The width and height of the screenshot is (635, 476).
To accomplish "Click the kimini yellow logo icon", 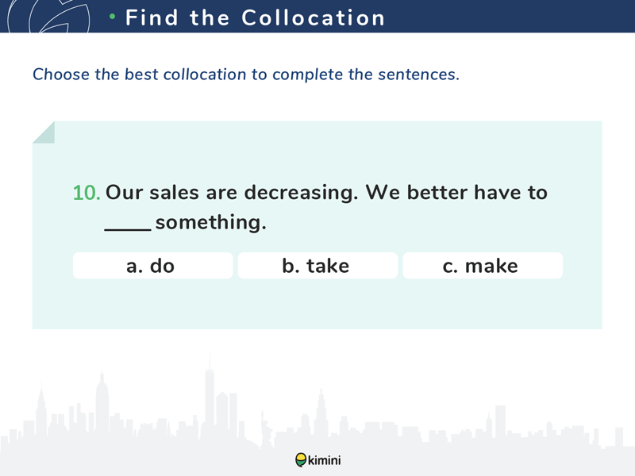I will [300, 459].
